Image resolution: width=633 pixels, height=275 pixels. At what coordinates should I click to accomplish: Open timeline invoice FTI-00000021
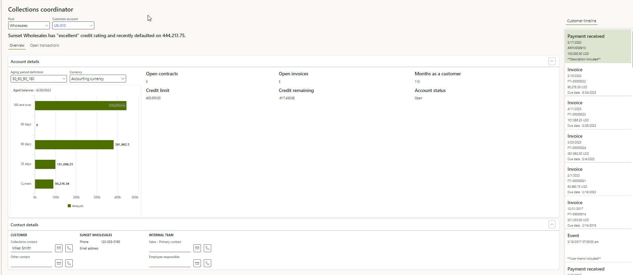click(x=598, y=180)
